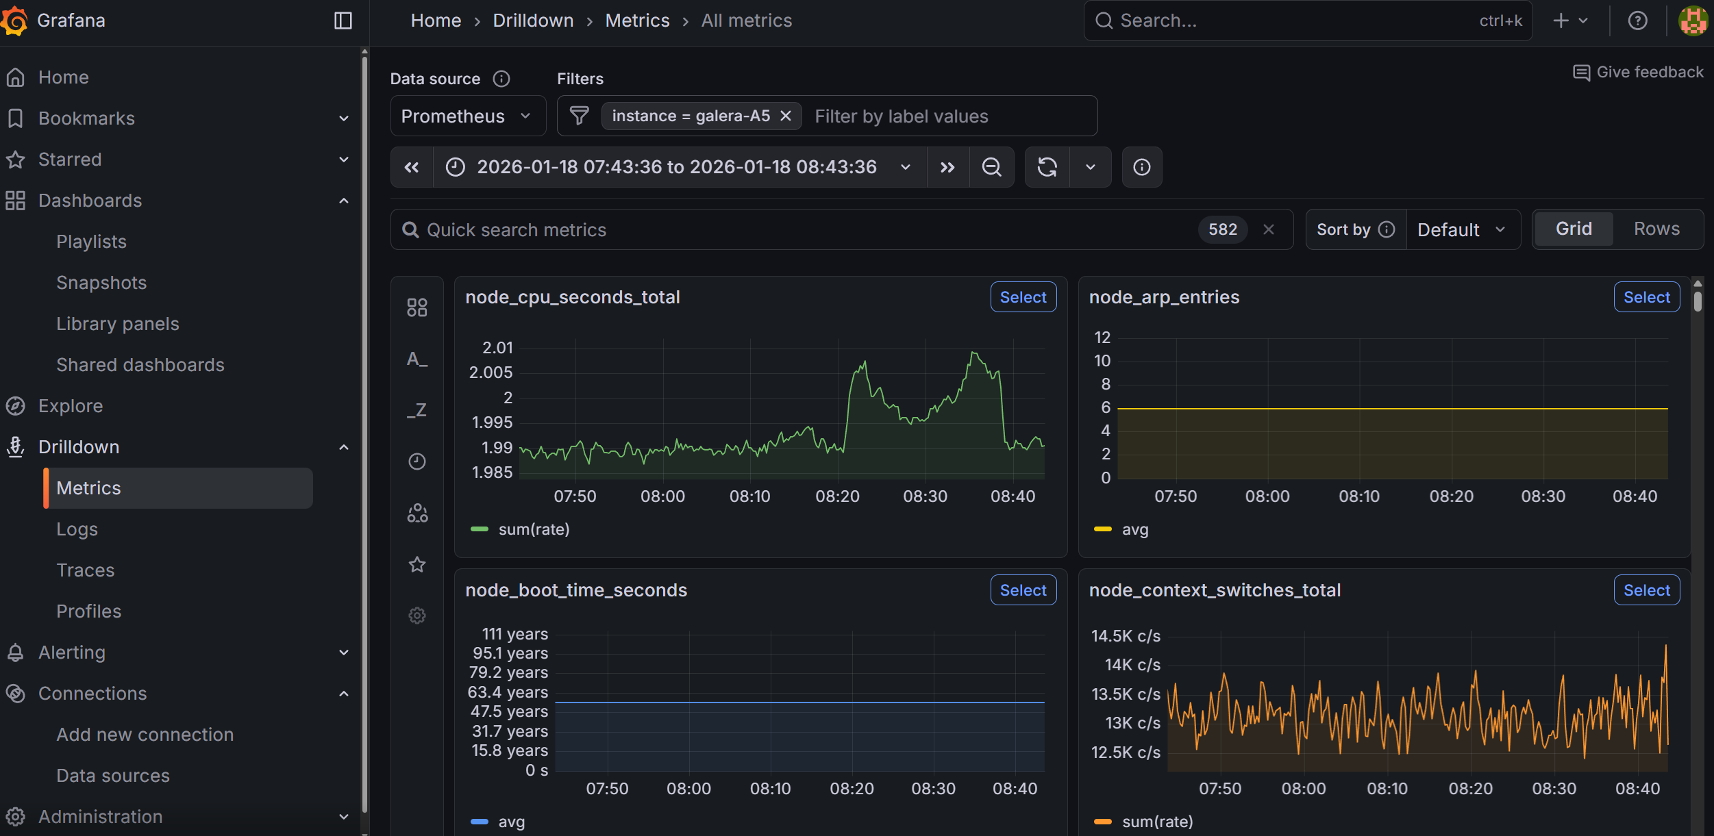Image resolution: width=1714 pixels, height=836 pixels.
Task: Shift time range backward with double-left arrows
Action: pos(412,167)
